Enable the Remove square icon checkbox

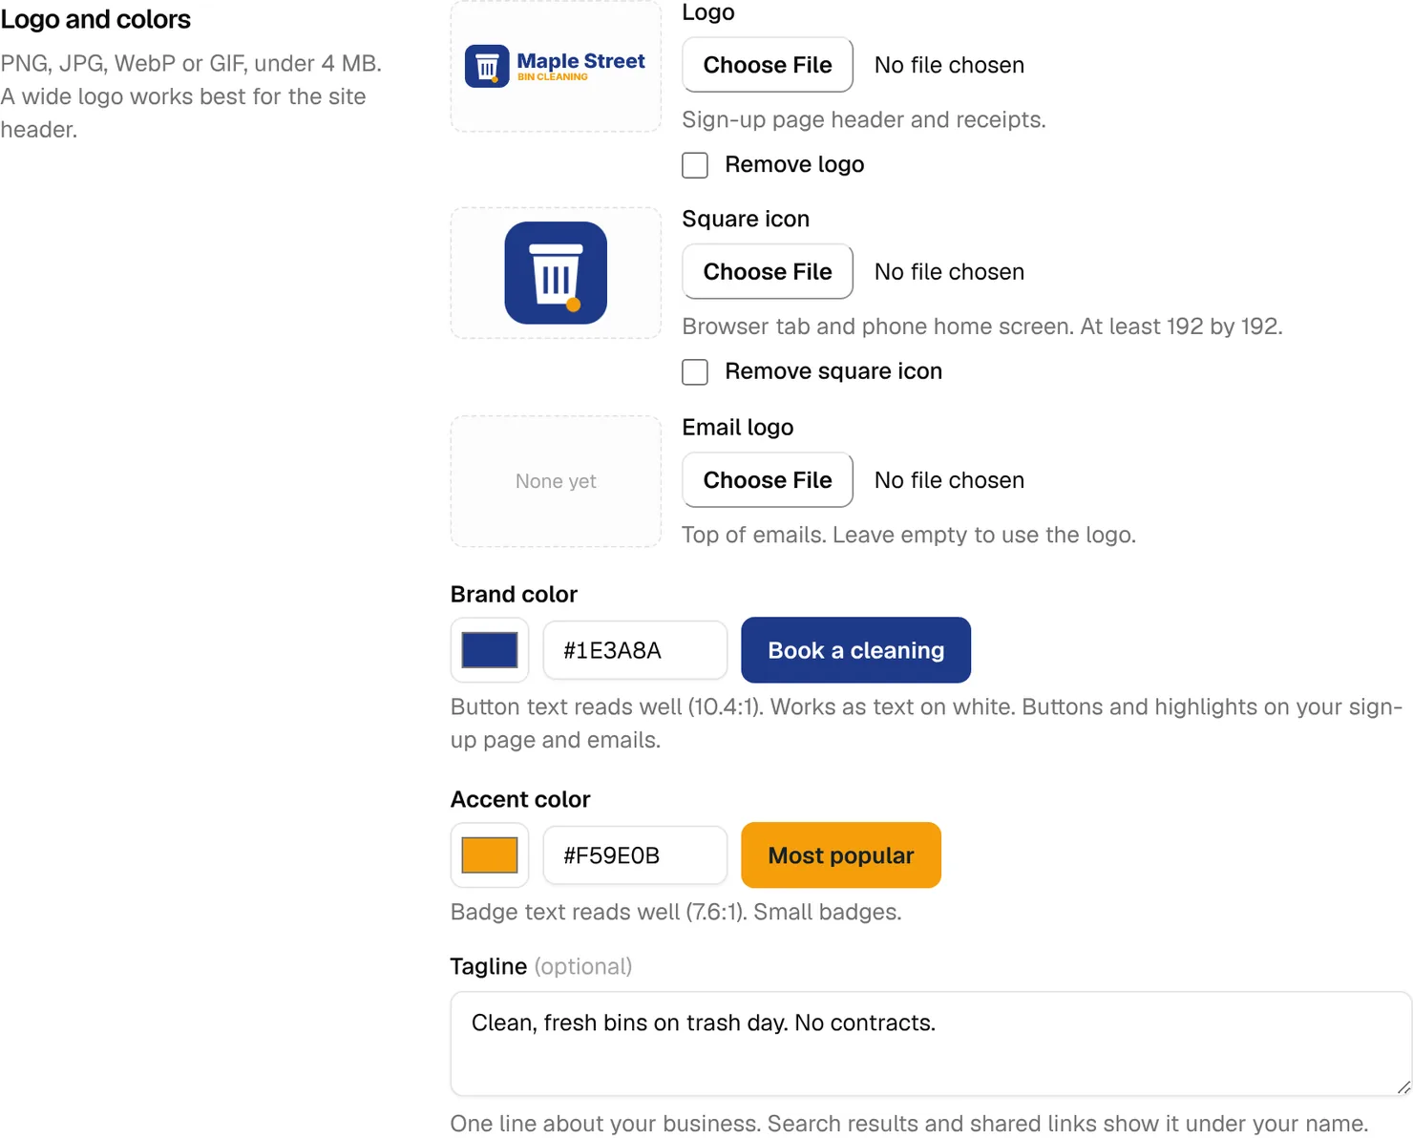pyautogui.click(x=695, y=372)
